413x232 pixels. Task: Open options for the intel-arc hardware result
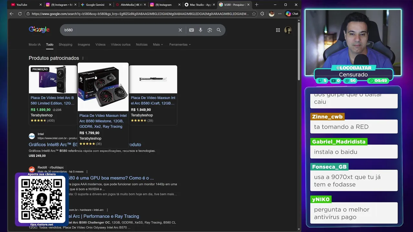107,210
